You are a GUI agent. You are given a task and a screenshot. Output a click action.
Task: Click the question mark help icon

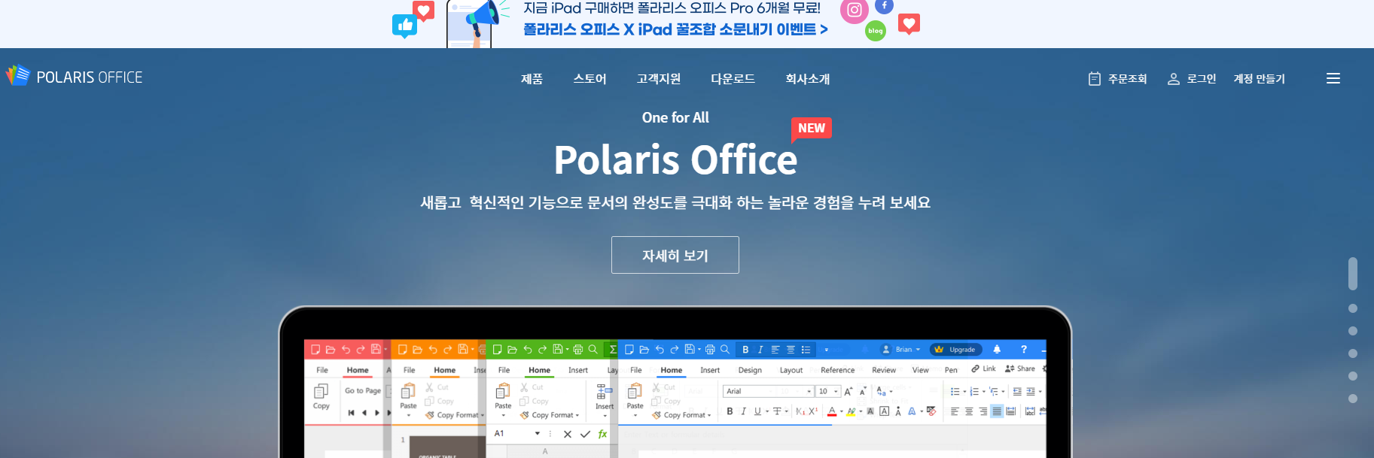click(1023, 350)
